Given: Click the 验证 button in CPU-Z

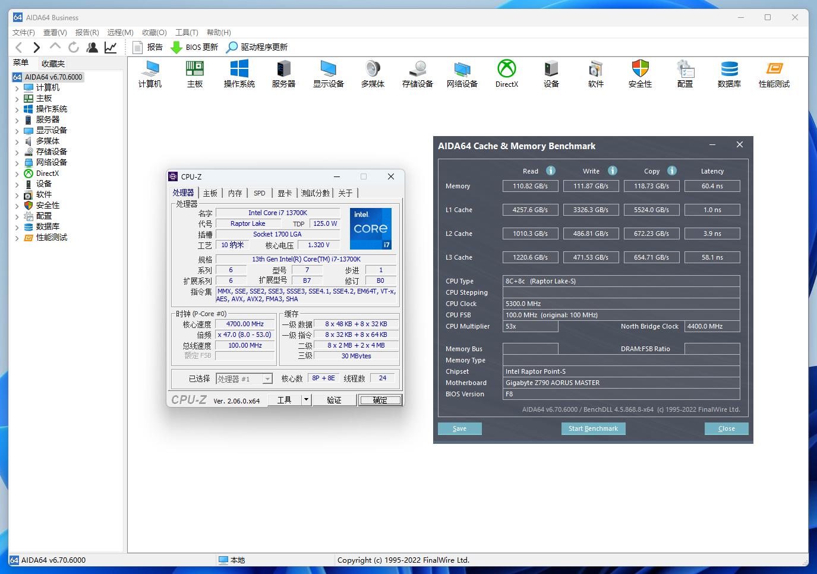Looking at the screenshot, I should pyautogui.click(x=334, y=399).
